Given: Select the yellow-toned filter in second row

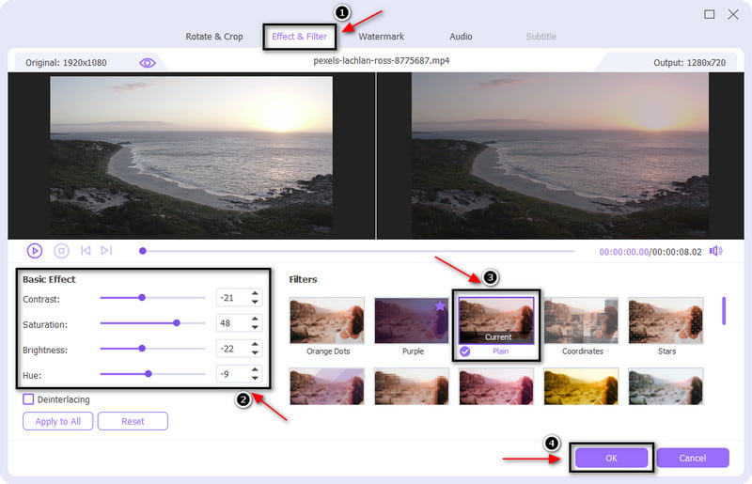Looking at the screenshot, I should [581, 386].
